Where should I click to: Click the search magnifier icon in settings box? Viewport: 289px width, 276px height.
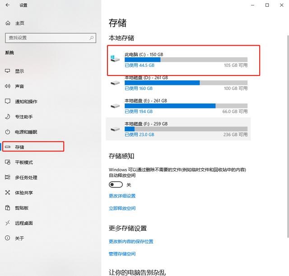(x=92, y=37)
